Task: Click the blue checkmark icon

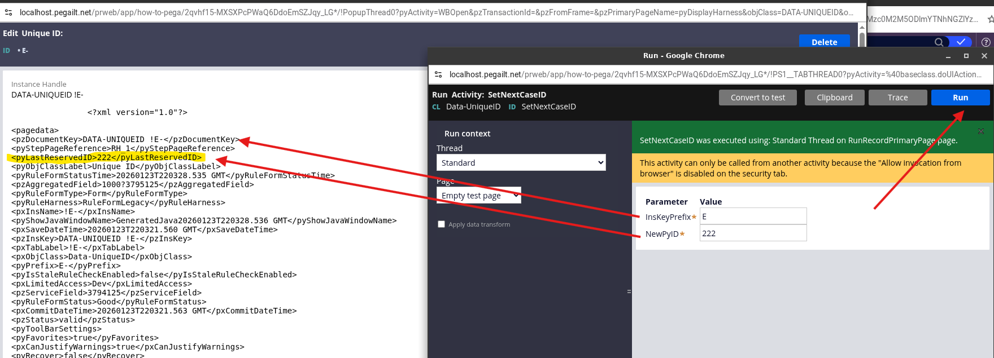Action: pyautogui.click(x=961, y=42)
